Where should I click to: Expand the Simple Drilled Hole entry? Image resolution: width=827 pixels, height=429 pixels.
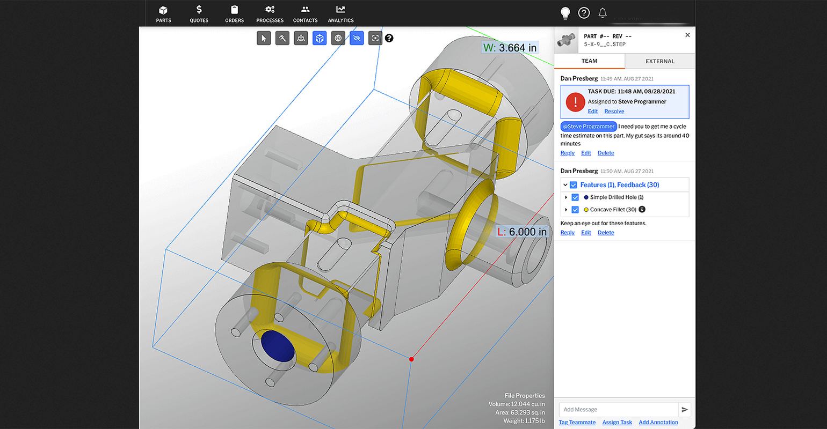[x=567, y=197]
